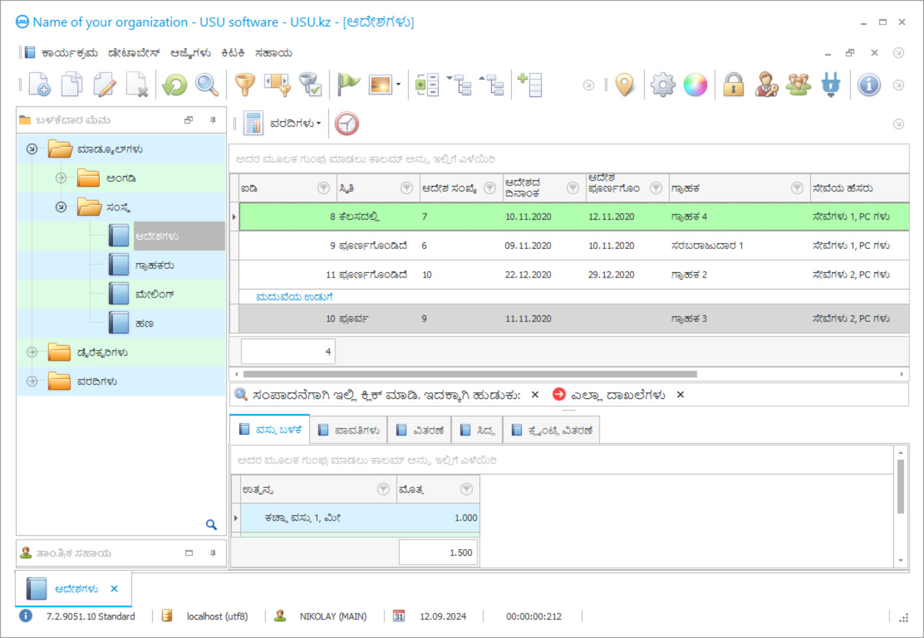
Task: Click the ಮದುವೆಯ ಉಡುಗೆ link text
Action: (294, 297)
